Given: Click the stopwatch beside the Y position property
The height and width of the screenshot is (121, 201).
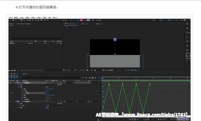Looking at the screenshot, I should (x=22, y=93).
